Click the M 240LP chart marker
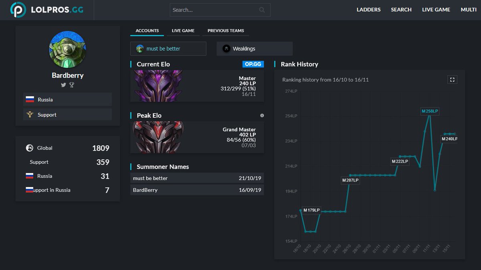The width and height of the screenshot is (481, 270). point(449,139)
